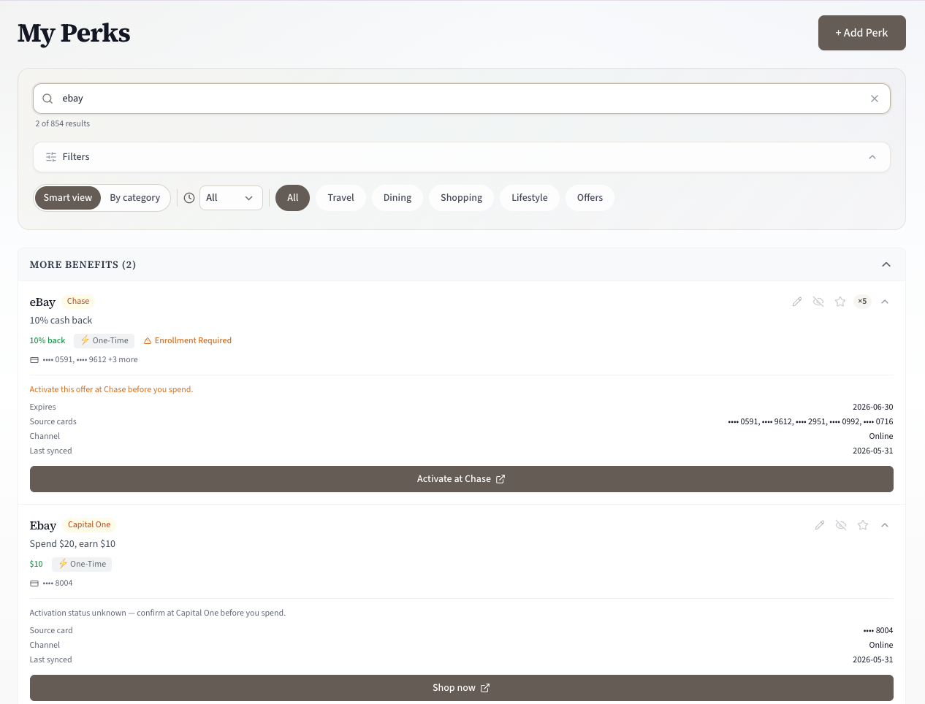
Task: Switch to Smart view
Action: [68, 198]
